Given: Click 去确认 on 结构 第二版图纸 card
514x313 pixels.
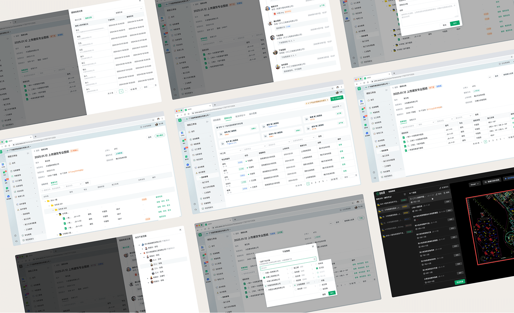Looking at the screenshot, I should pyautogui.click(x=253, y=129).
